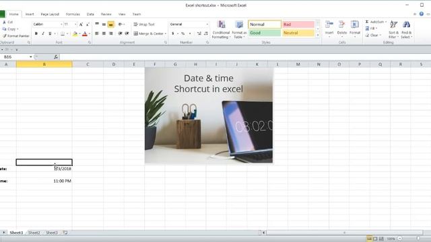Select the Date & time shortcut picture

[209, 116]
